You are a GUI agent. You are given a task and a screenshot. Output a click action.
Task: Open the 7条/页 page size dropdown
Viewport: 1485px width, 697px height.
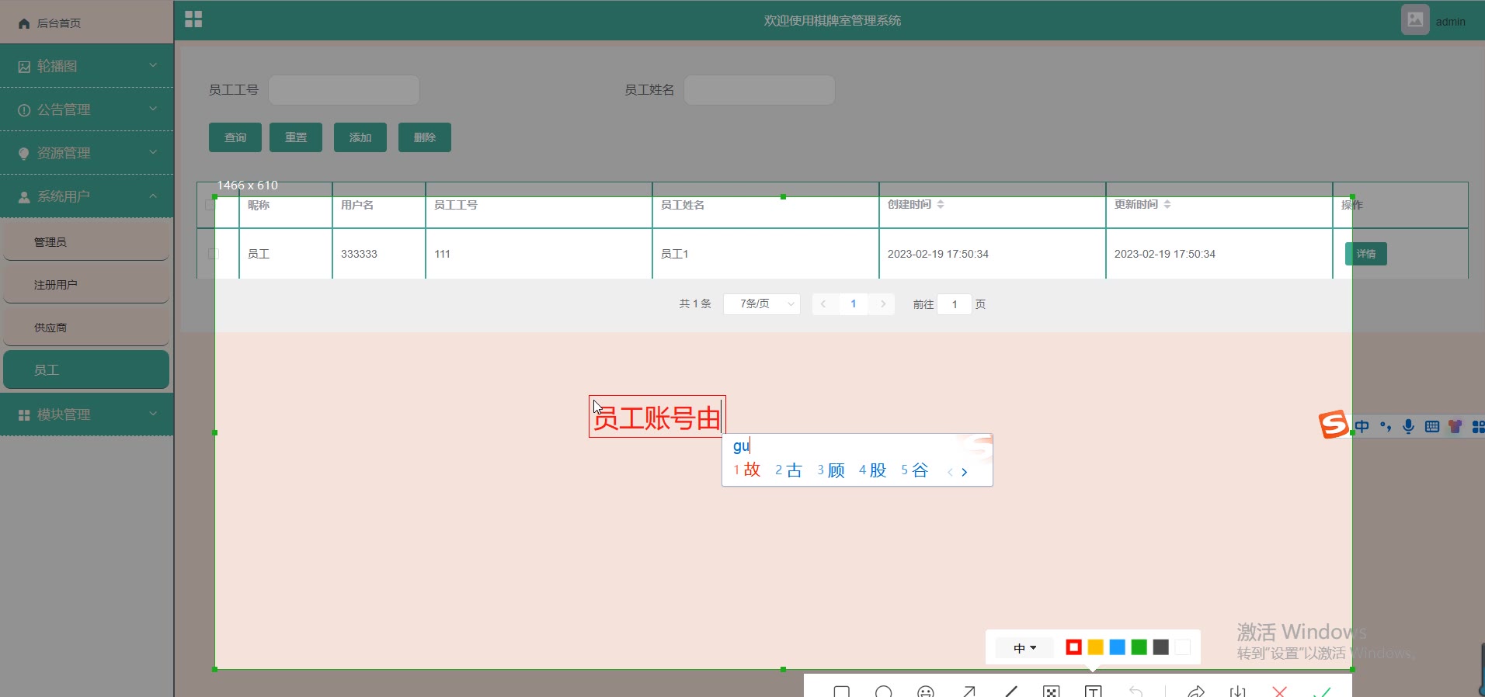click(761, 303)
